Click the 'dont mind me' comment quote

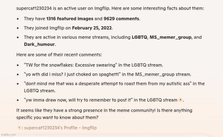108,84
